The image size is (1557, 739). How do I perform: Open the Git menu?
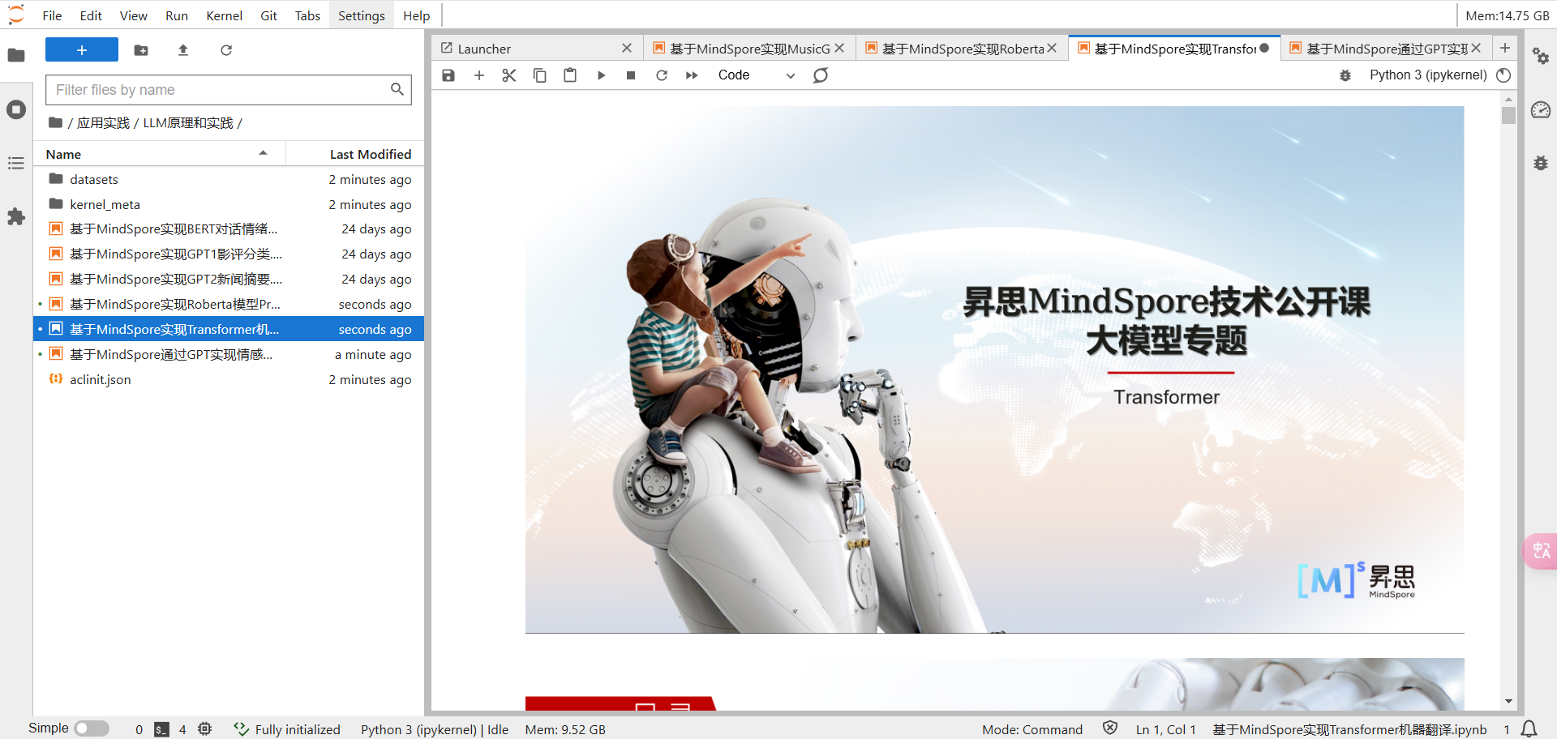268,15
